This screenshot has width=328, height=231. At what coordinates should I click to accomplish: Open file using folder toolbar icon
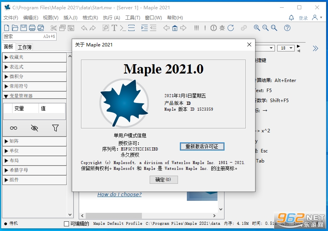(15, 28)
